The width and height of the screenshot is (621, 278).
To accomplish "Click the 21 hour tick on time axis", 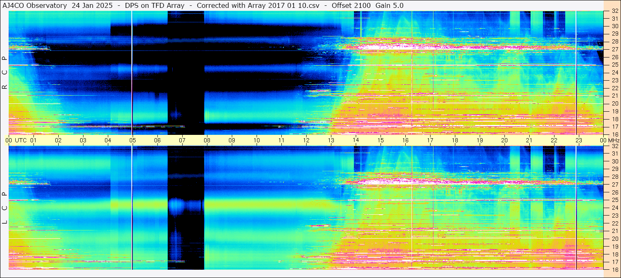I will [x=529, y=140].
